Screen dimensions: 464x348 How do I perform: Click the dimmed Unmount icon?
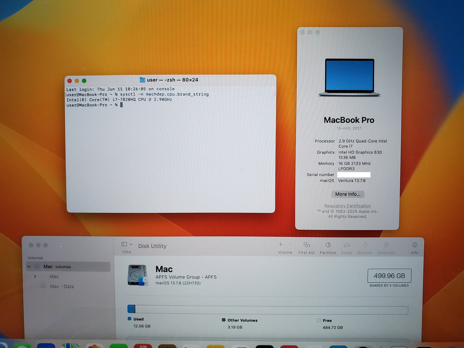[x=386, y=245]
